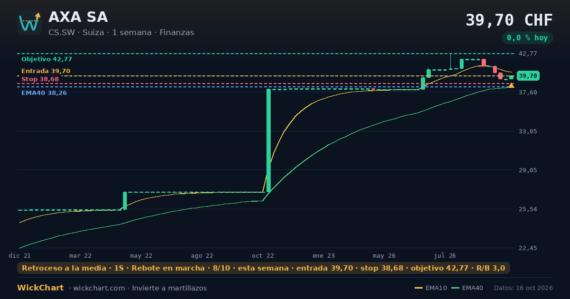
Task: Click the 22,45 price axis value
Action: [528, 248]
